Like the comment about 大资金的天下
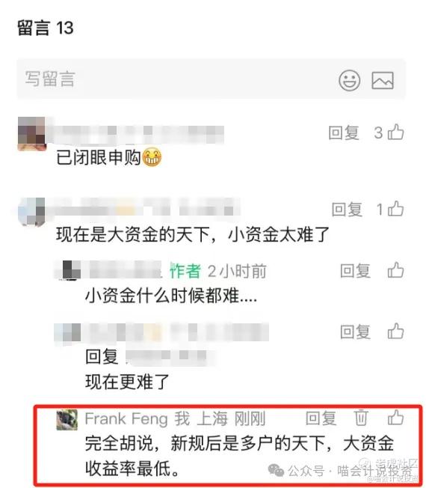 [x=396, y=209]
